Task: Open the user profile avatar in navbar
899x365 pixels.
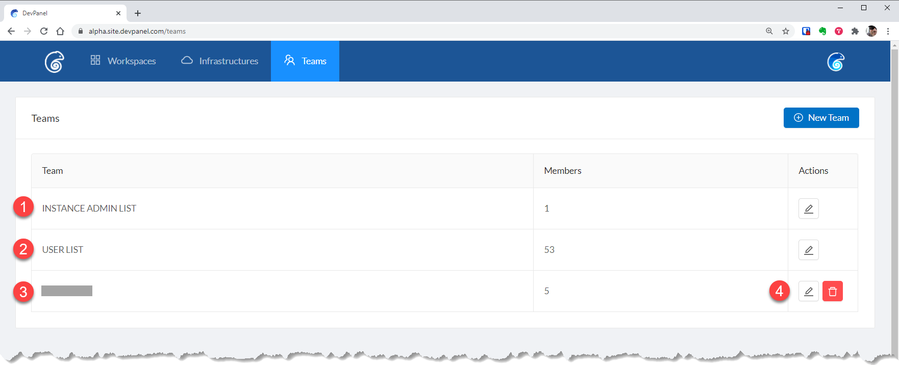Action: coord(835,62)
